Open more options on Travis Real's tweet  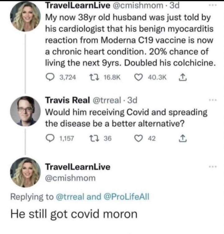[x=213, y=100]
